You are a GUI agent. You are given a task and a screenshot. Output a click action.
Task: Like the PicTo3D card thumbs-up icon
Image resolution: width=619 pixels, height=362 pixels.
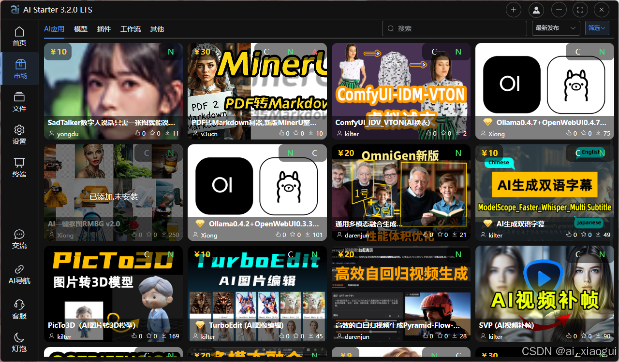pos(133,336)
